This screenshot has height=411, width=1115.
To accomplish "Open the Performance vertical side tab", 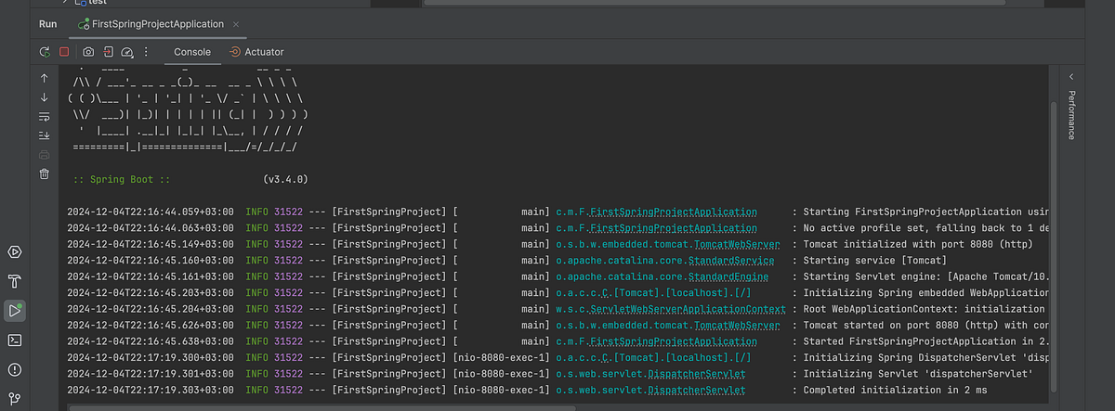I will coord(1070,115).
